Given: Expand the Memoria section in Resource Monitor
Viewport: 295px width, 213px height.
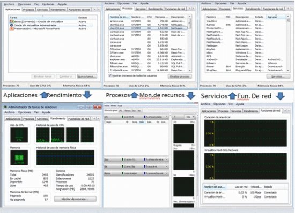Looking at the screenshot, I should (x=166, y=173).
